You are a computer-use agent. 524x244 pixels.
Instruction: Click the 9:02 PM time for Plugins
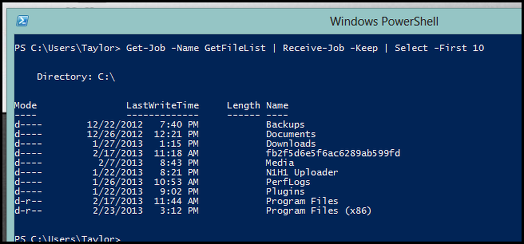179,192
